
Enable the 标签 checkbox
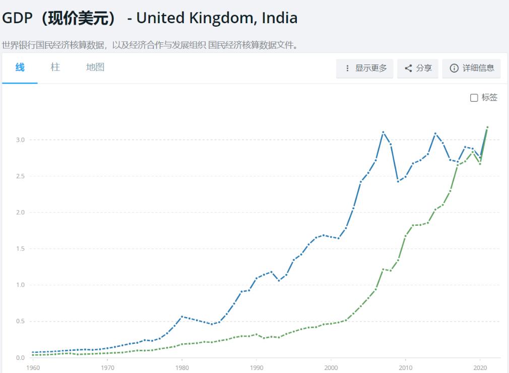point(474,98)
